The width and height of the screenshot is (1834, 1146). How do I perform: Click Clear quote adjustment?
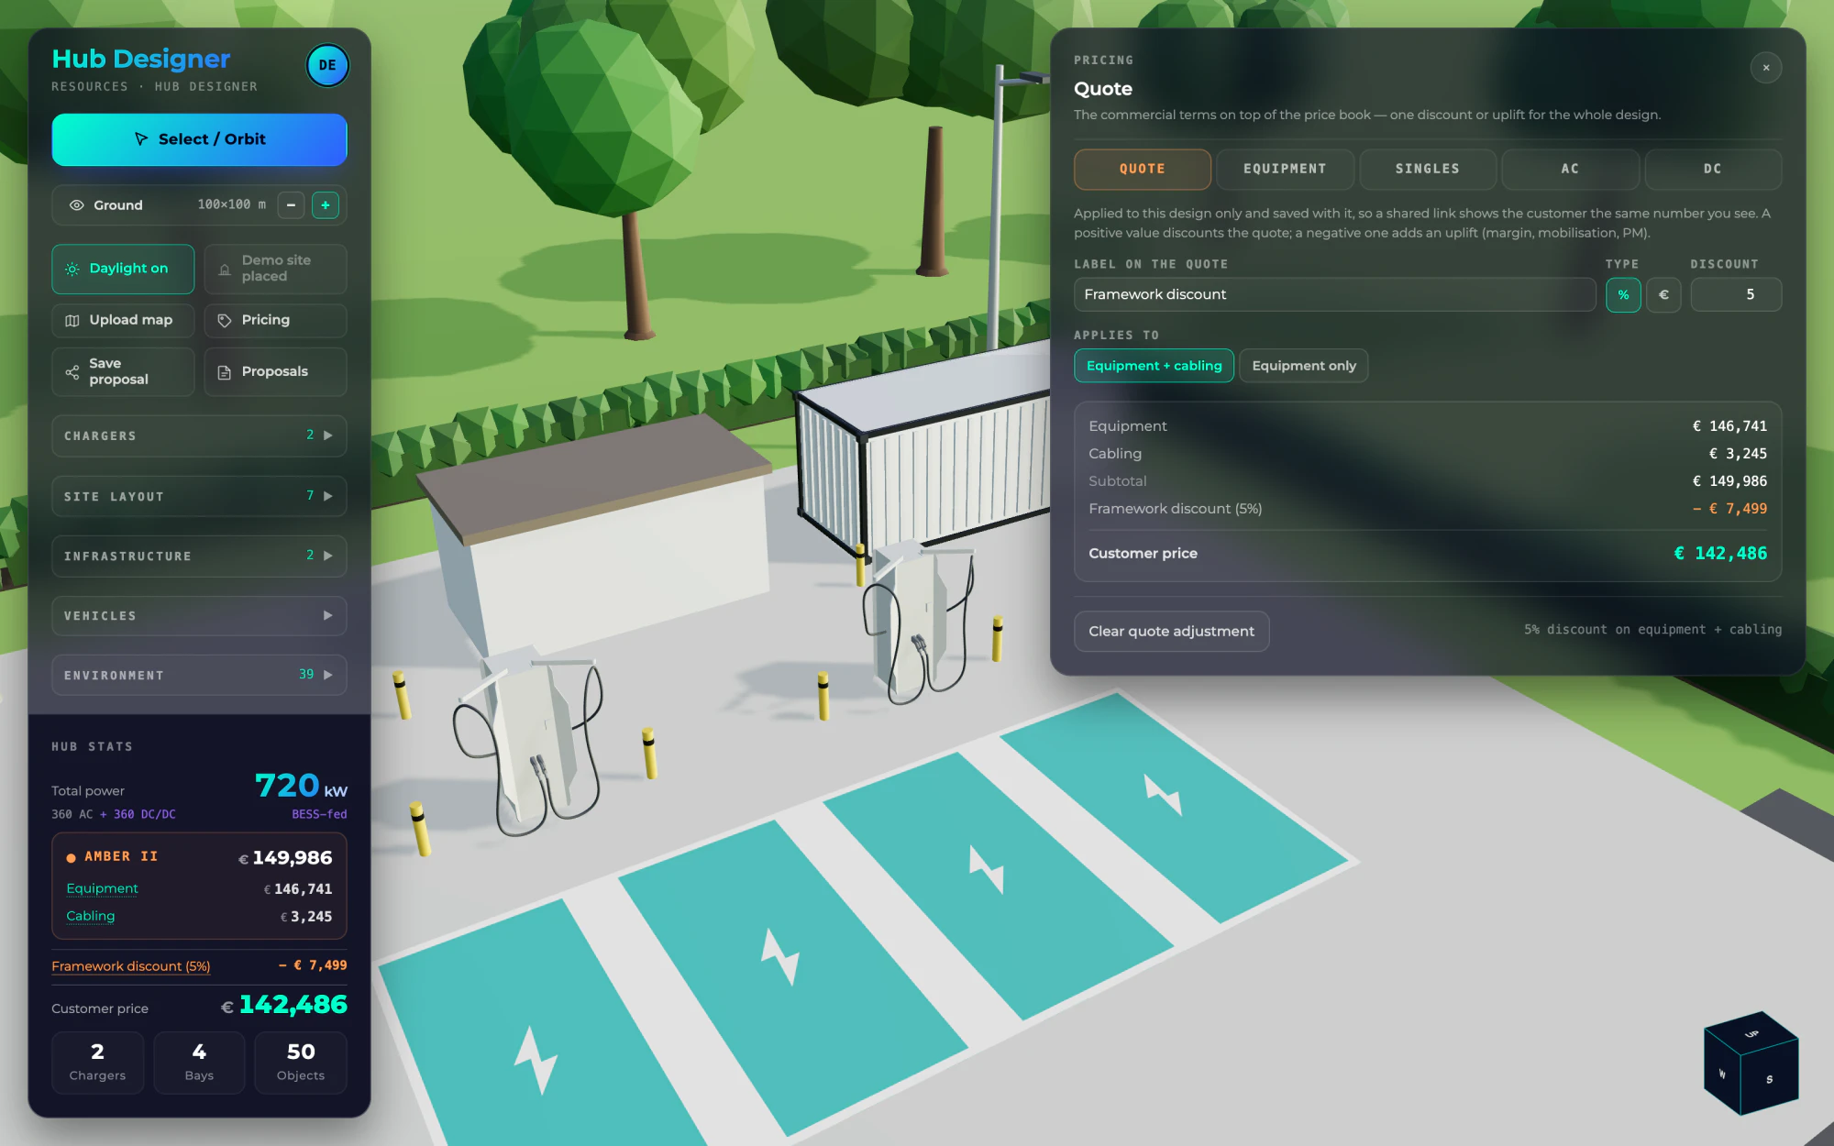point(1171,632)
